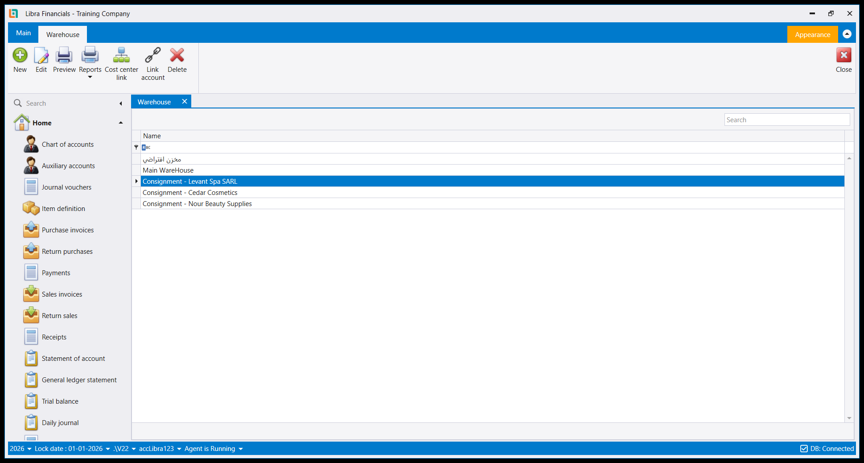Open Payments from the sidebar
The height and width of the screenshot is (463, 864).
coord(56,273)
